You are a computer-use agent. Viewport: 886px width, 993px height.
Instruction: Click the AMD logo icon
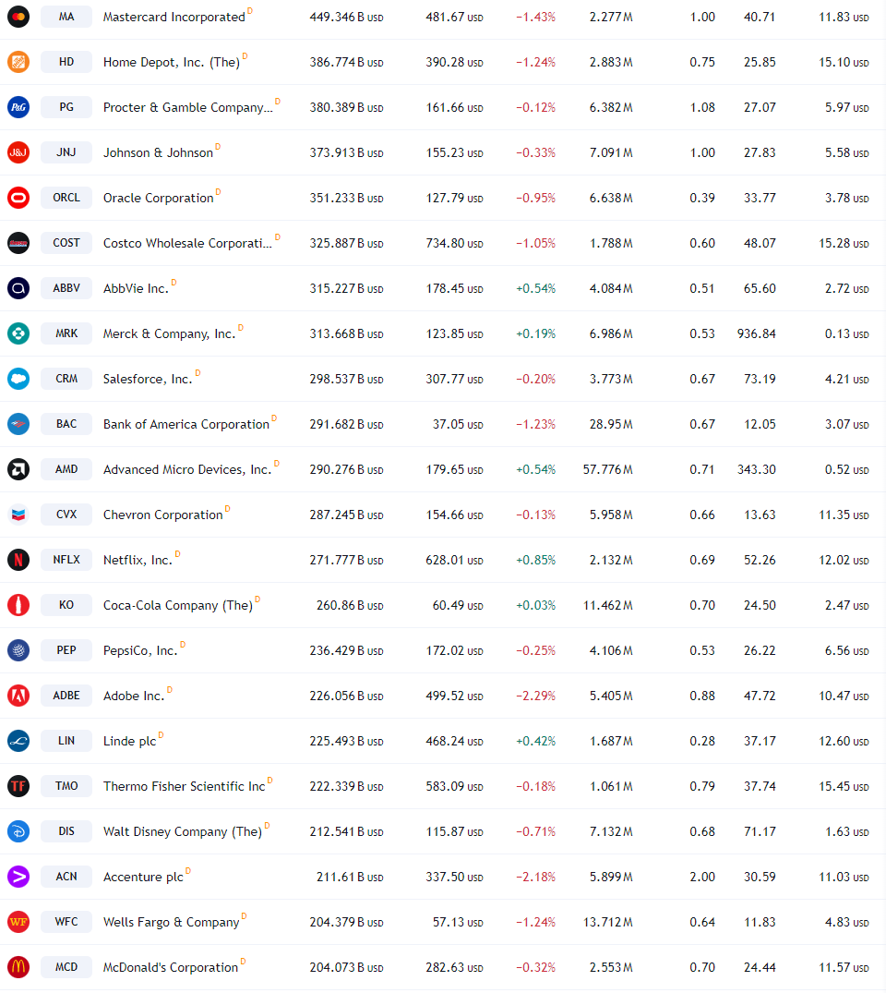18,469
